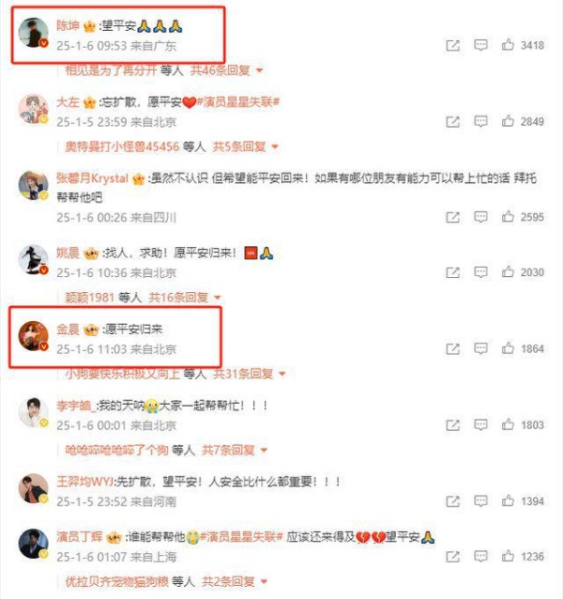The height and width of the screenshot is (599, 563).
Task: Open reply box on 李宇皓's comment
Action: [480, 424]
